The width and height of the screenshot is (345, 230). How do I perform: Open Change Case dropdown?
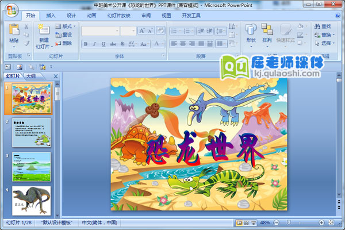[x=144, y=44]
